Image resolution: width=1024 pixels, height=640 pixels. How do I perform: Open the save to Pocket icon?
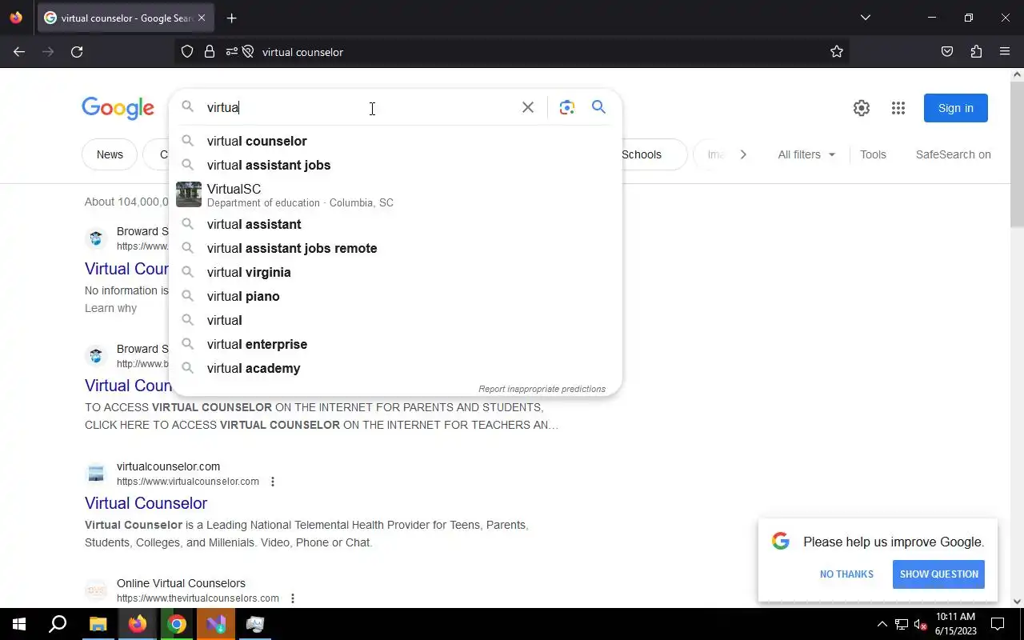947,51
